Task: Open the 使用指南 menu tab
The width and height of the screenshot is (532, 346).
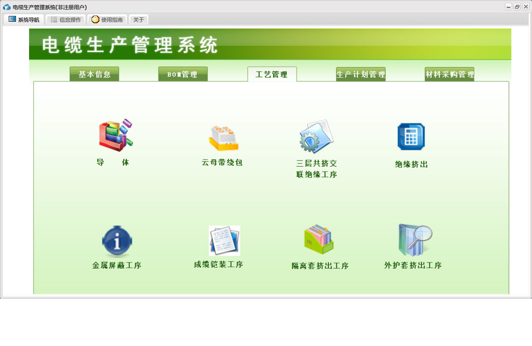Action: point(108,20)
